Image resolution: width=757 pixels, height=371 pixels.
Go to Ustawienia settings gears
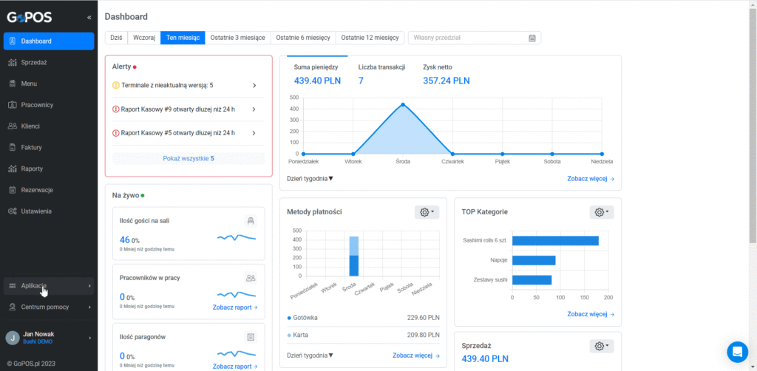48,211
